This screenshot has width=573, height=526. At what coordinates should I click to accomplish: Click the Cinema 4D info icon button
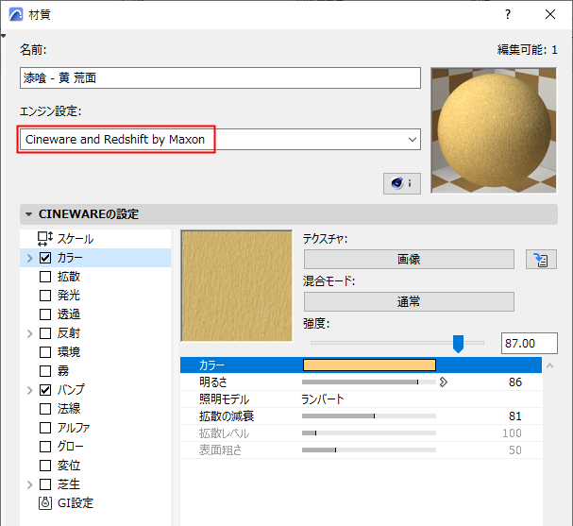pyautogui.click(x=401, y=183)
